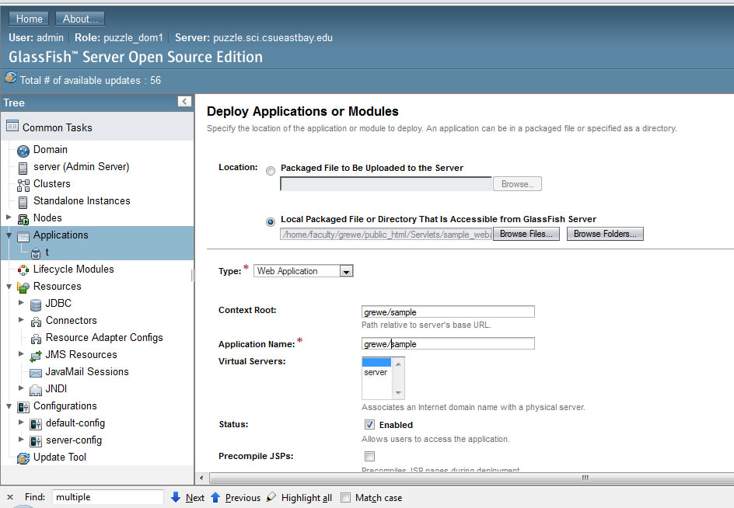Open the Type dropdown for Web Application
The image size is (734, 508).
point(347,271)
